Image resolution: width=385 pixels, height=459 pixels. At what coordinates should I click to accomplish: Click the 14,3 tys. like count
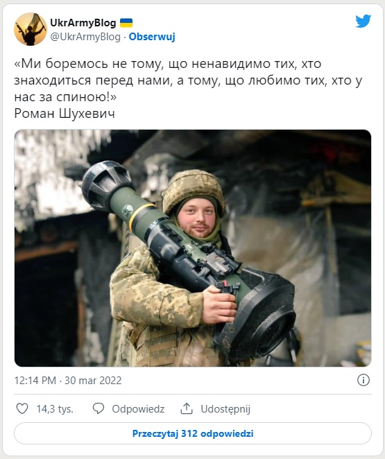click(x=55, y=408)
